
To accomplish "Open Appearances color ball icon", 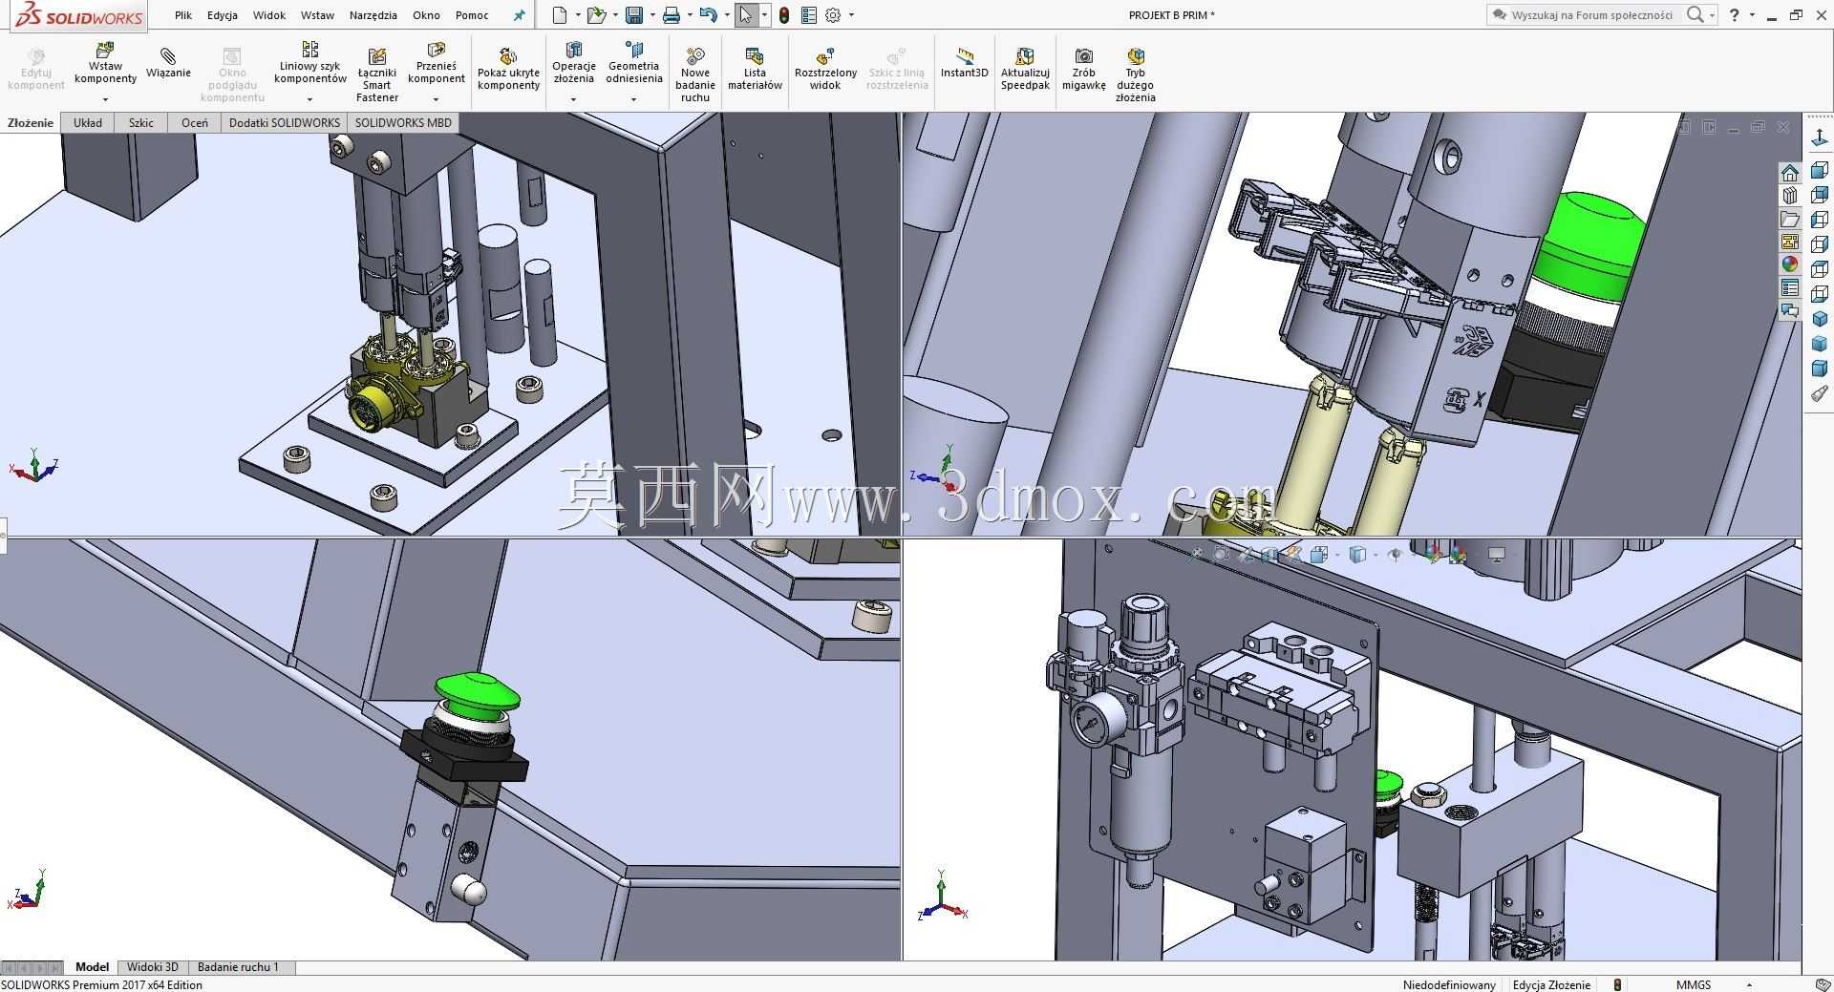I will click(1790, 264).
